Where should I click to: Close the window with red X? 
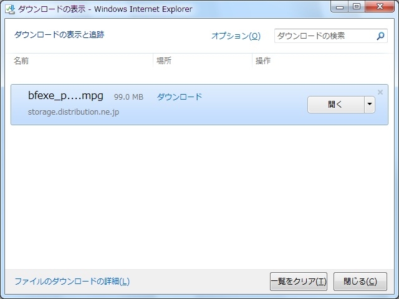pos(380,7)
